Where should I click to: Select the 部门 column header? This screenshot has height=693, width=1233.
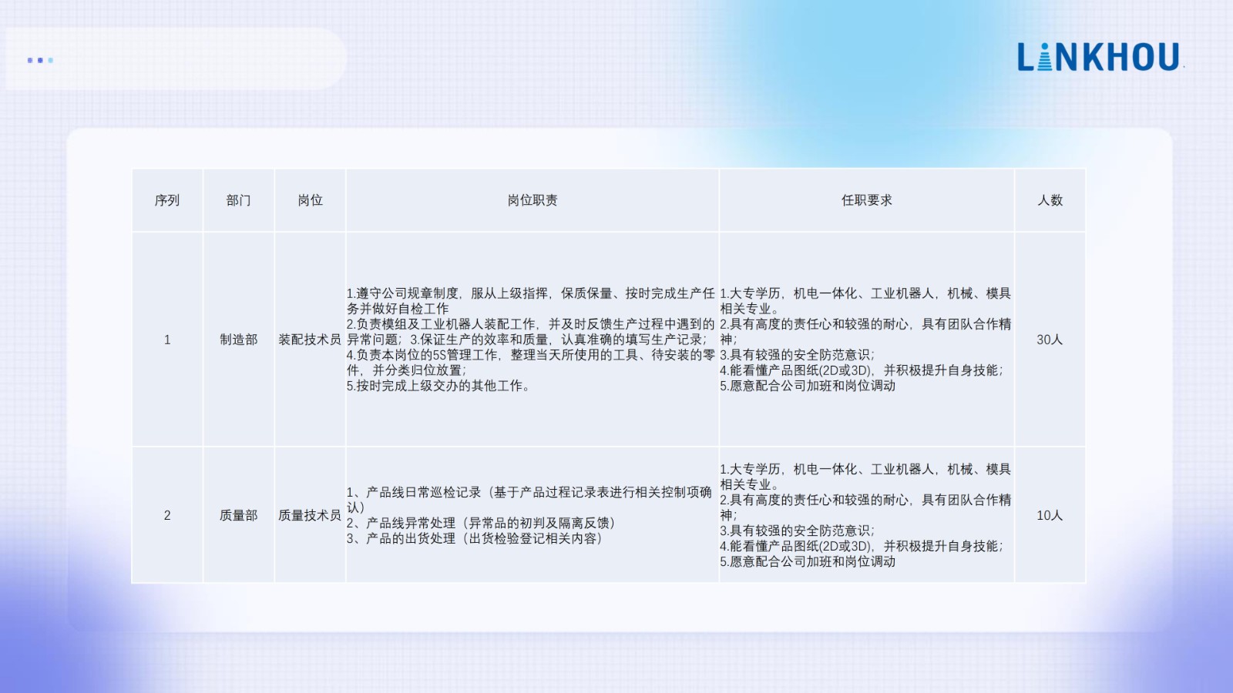click(x=239, y=200)
